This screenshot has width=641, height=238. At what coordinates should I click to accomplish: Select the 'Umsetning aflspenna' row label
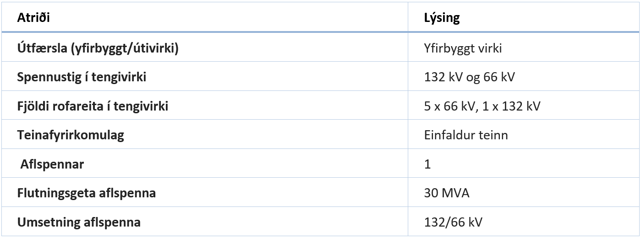tap(79, 222)
